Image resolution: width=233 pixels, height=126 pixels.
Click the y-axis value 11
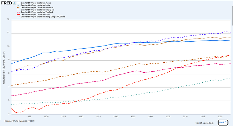tap(8, 33)
